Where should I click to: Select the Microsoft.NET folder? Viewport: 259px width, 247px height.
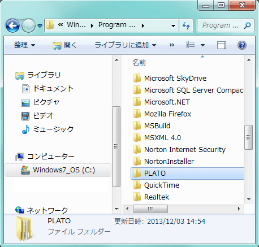161,102
